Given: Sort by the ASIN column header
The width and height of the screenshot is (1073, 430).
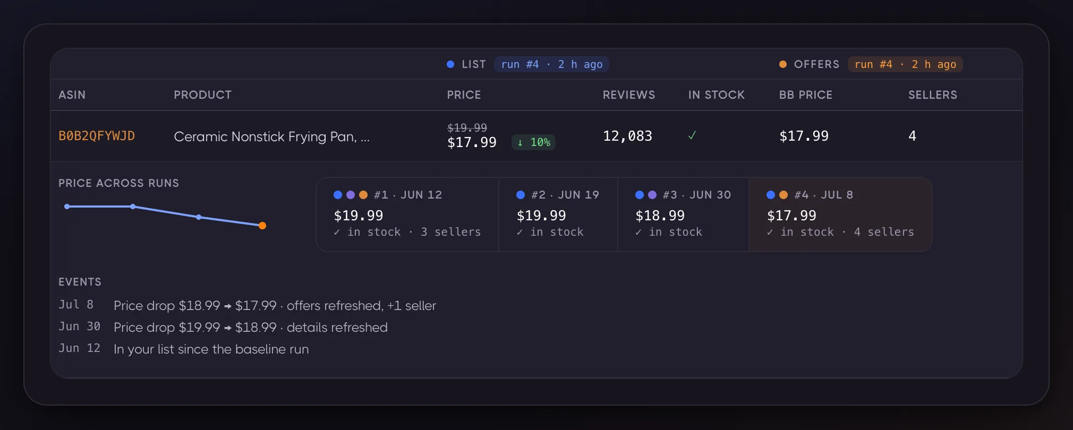Looking at the screenshot, I should tap(72, 94).
